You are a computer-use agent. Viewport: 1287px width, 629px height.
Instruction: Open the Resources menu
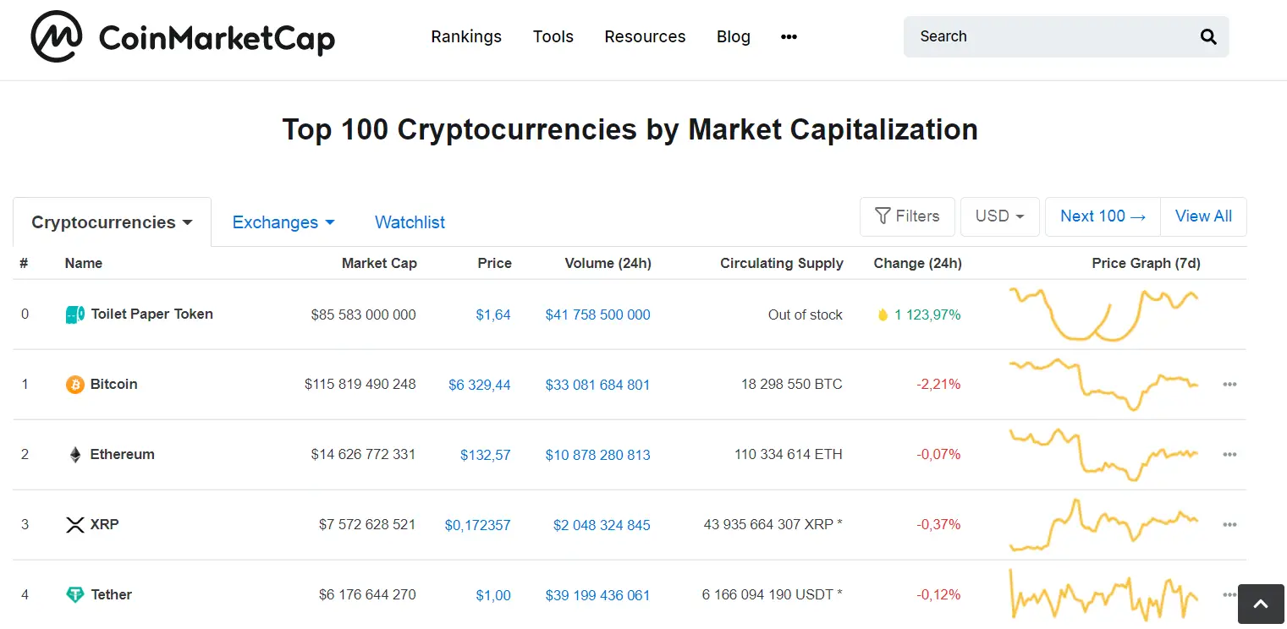click(x=645, y=36)
